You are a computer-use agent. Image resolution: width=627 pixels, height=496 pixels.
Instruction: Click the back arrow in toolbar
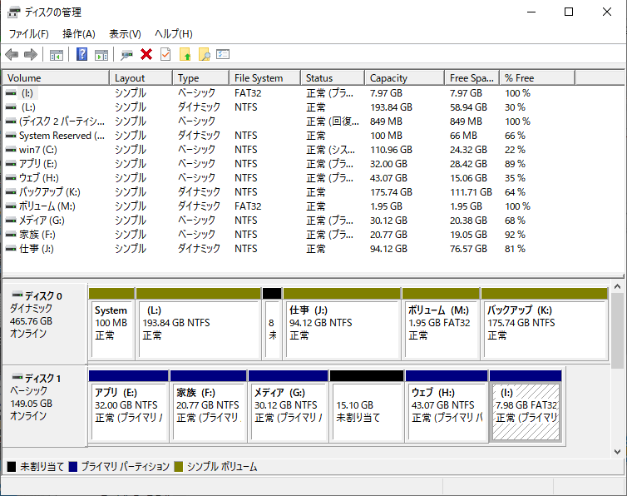(x=12, y=55)
